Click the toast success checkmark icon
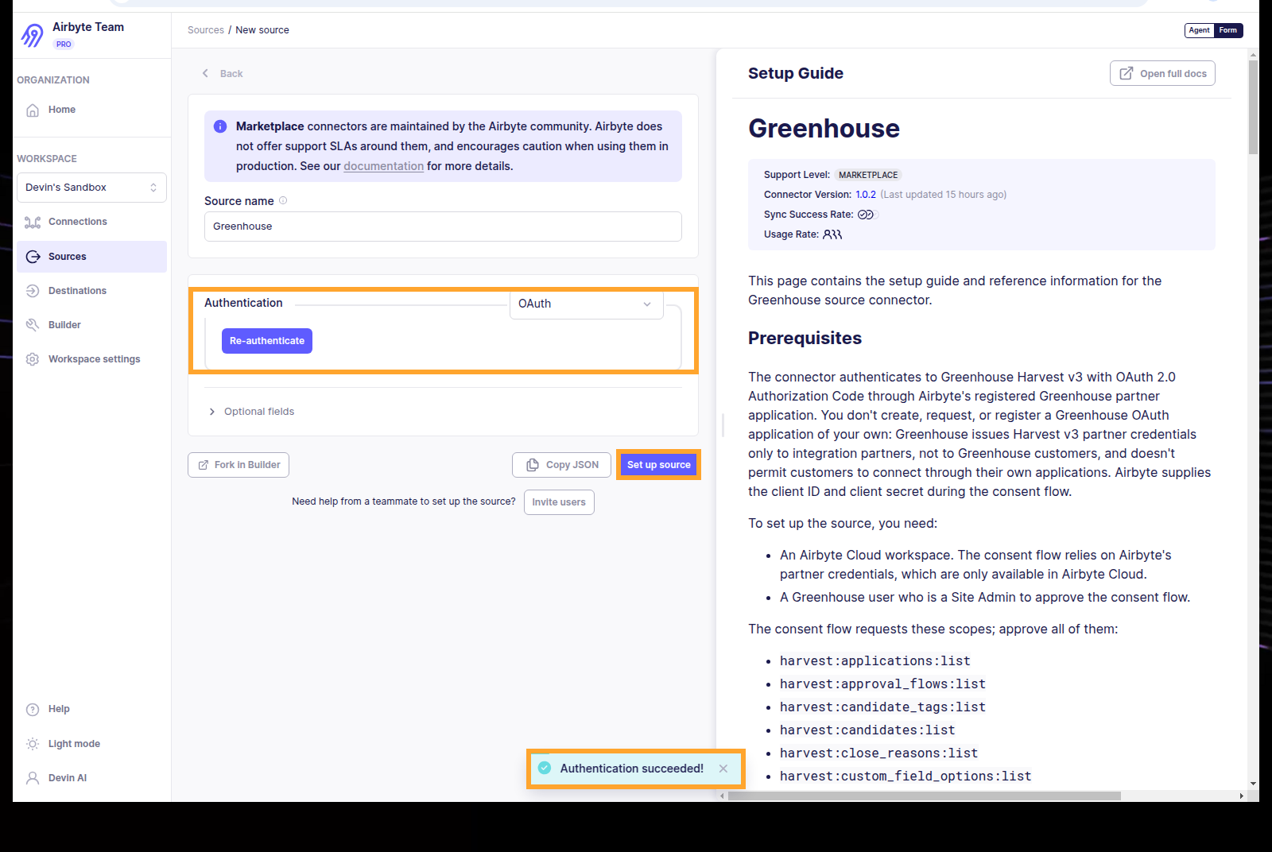The height and width of the screenshot is (852, 1272). tap(545, 768)
